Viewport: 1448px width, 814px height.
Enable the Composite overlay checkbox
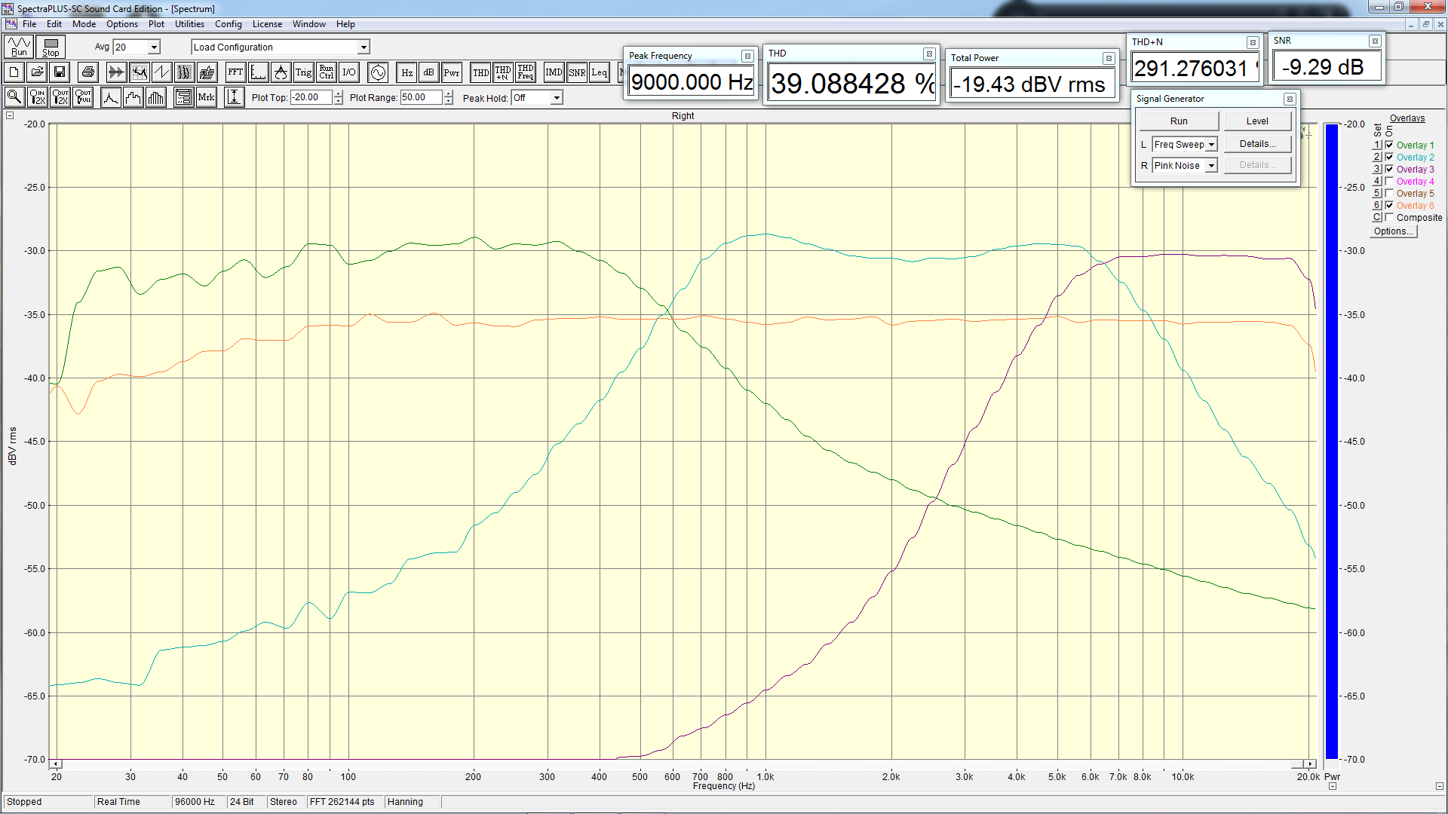[1389, 217]
